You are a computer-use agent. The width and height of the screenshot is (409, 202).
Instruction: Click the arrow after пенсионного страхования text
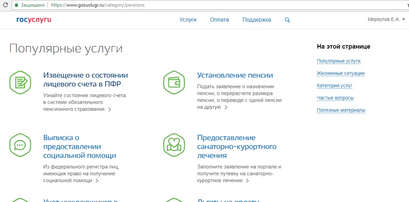click(110, 109)
